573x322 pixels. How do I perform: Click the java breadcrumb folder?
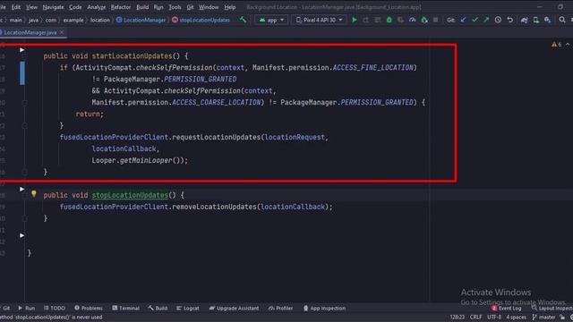point(34,20)
